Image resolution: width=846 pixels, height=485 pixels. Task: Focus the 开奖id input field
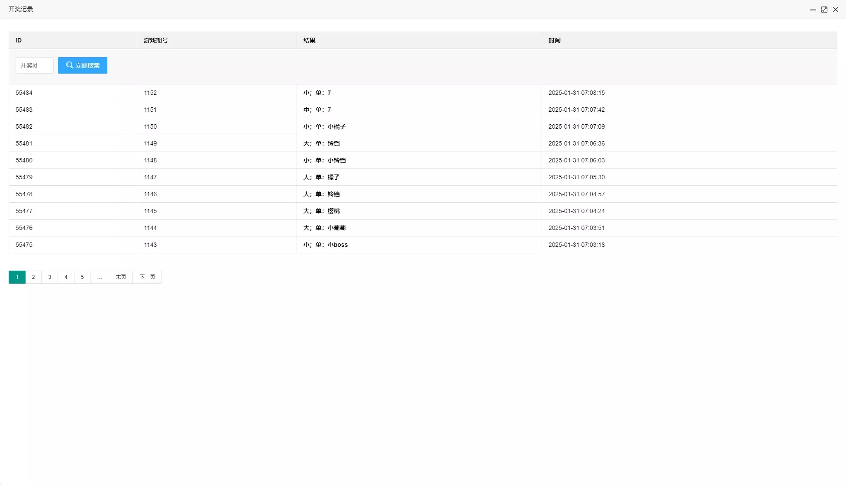point(34,65)
